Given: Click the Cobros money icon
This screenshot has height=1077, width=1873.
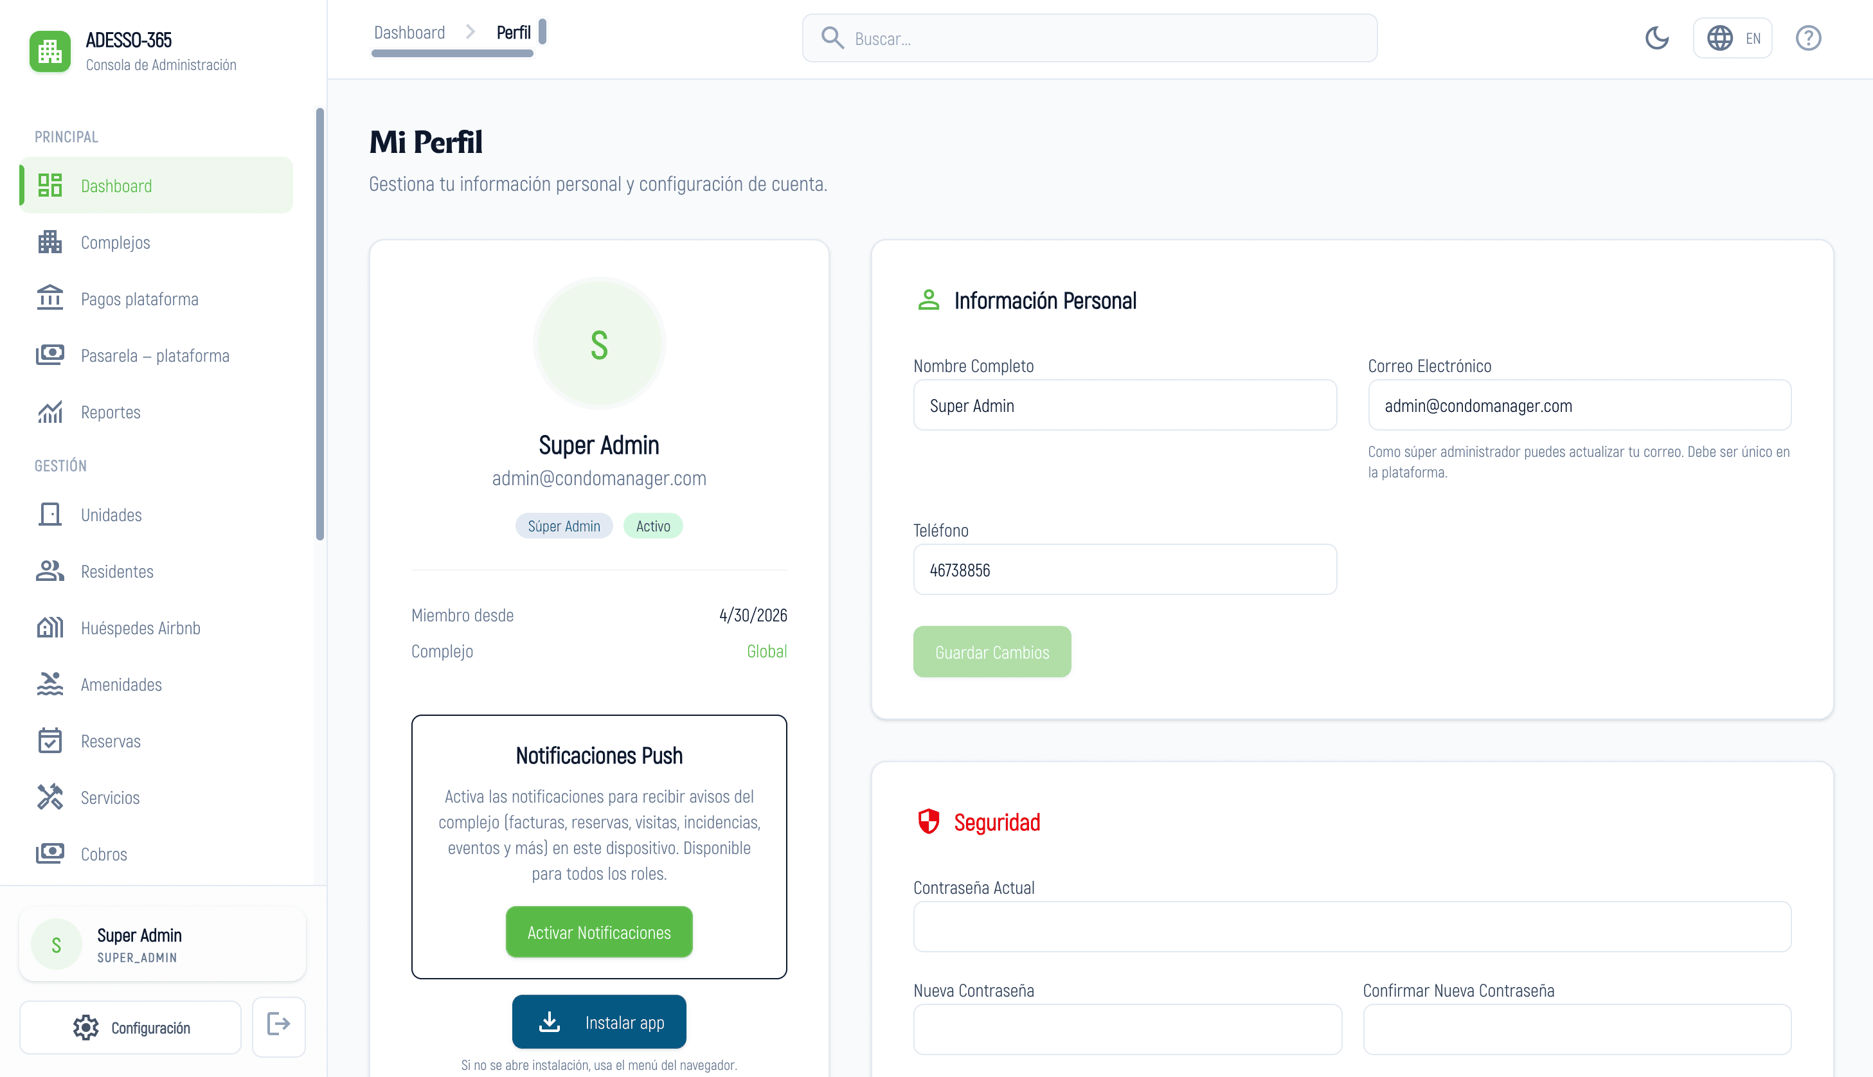Looking at the screenshot, I should click(x=49, y=853).
